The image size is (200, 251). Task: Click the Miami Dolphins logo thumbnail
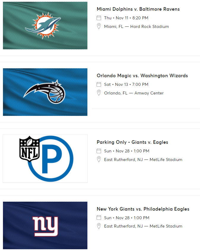pos(45,26)
